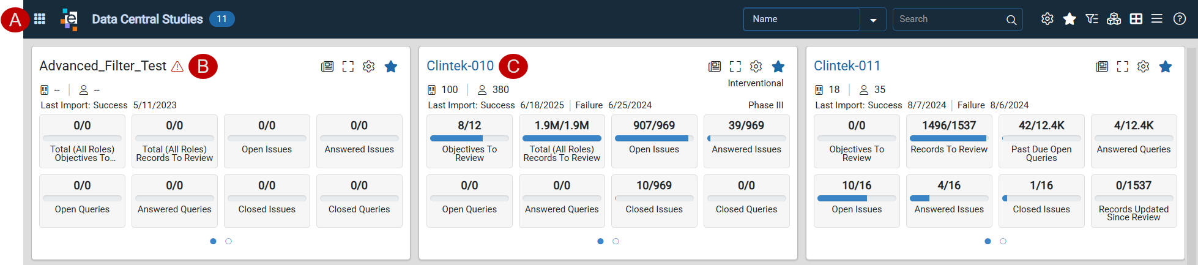Click Clintek-011 site count 18 icon
The image size is (1198, 265).
(x=819, y=90)
